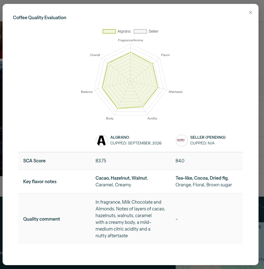Click the SCA Score row label
This screenshot has height=269, width=264.
34,161
